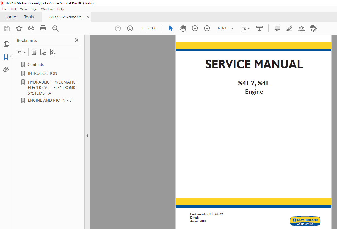Add a comment with speech bubble icon
The height and width of the screenshot is (229, 337).
(x=277, y=28)
